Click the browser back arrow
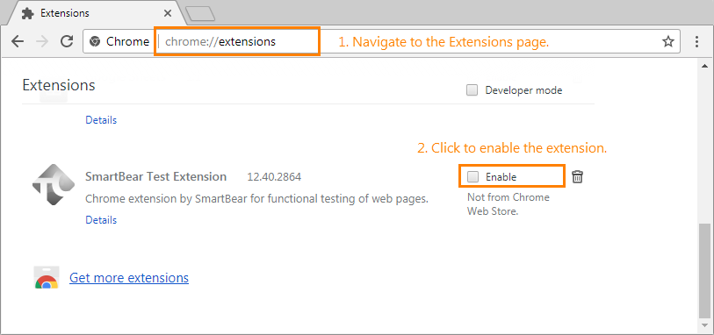This screenshot has width=714, height=335. point(18,42)
